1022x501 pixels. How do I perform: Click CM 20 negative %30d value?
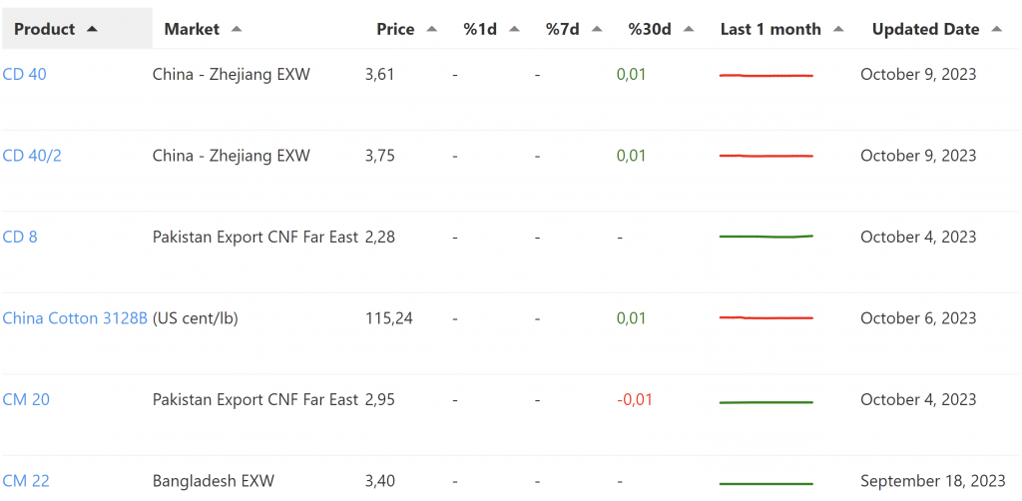(x=635, y=399)
